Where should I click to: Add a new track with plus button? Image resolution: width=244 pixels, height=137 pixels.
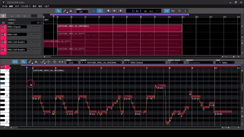click(x=3, y=16)
